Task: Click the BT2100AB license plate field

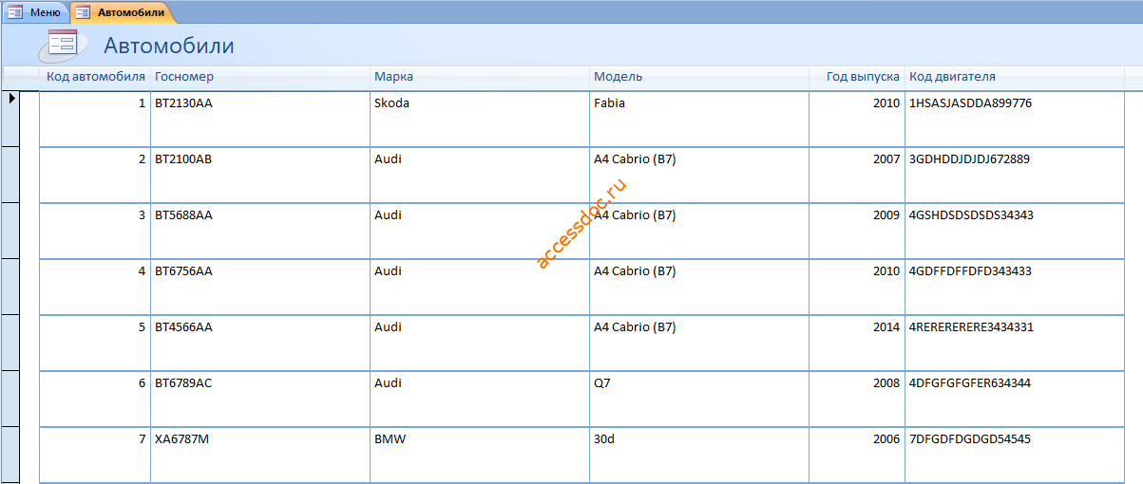Action: (x=260, y=175)
